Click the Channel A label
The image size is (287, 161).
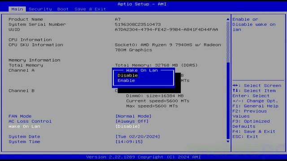coord(22,71)
